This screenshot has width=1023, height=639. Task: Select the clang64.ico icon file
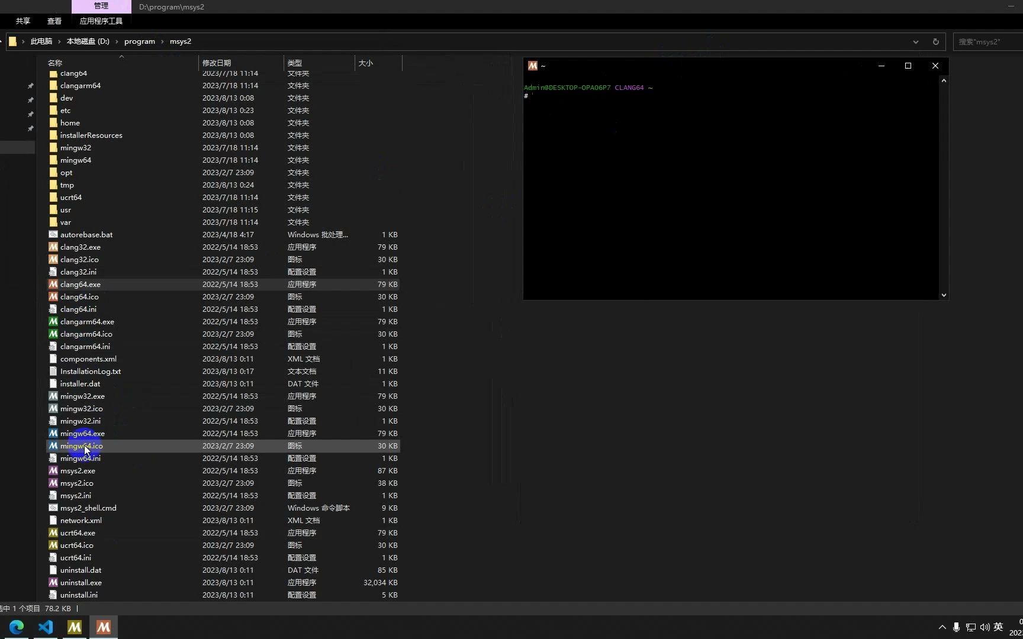coord(53,297)
